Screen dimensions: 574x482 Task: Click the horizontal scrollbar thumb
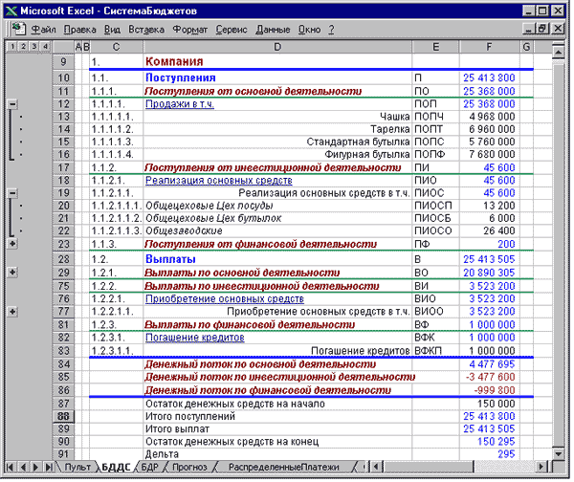[428, 467]
